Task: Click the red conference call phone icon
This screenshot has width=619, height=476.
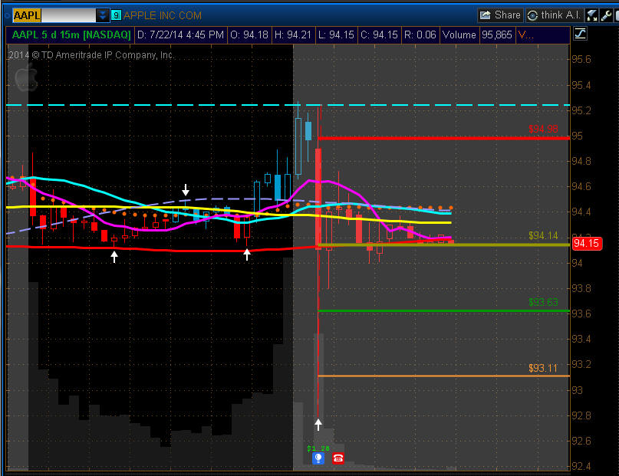Action: 337,458
